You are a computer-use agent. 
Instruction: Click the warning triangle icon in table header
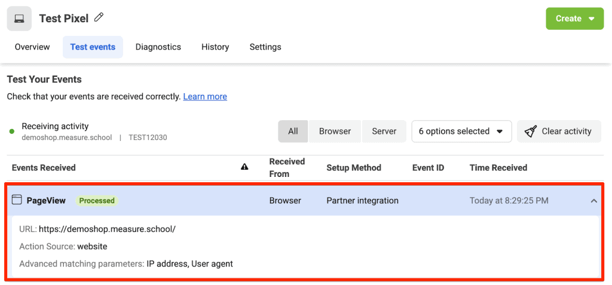tap(244, 168)
